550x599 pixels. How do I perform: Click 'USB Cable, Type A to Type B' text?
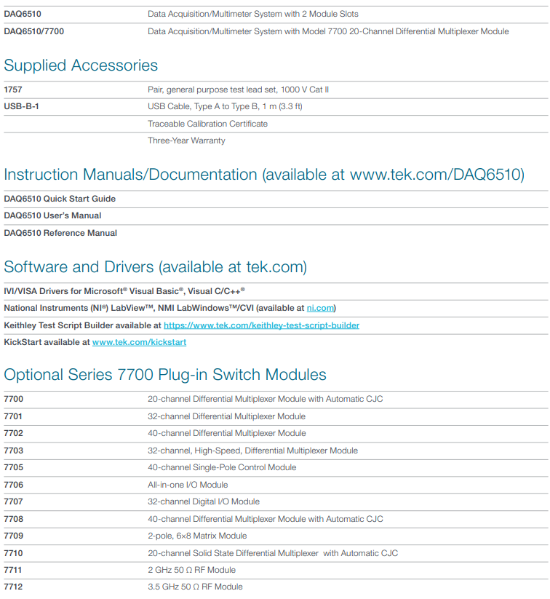tap(225, 106)
